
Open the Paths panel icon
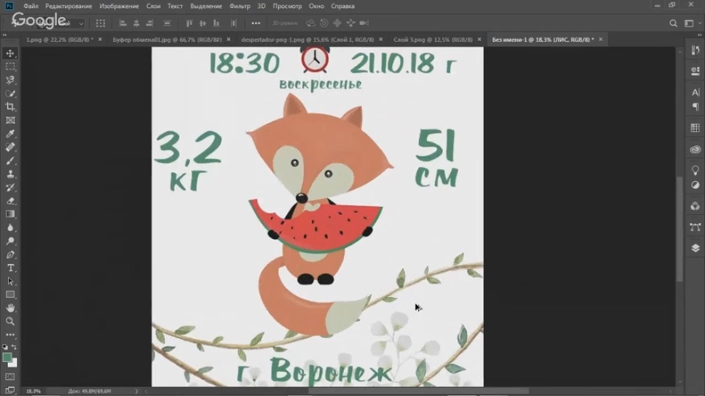coord(695,227)
